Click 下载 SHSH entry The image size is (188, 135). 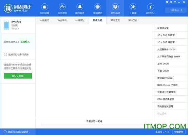click(170, 71)
